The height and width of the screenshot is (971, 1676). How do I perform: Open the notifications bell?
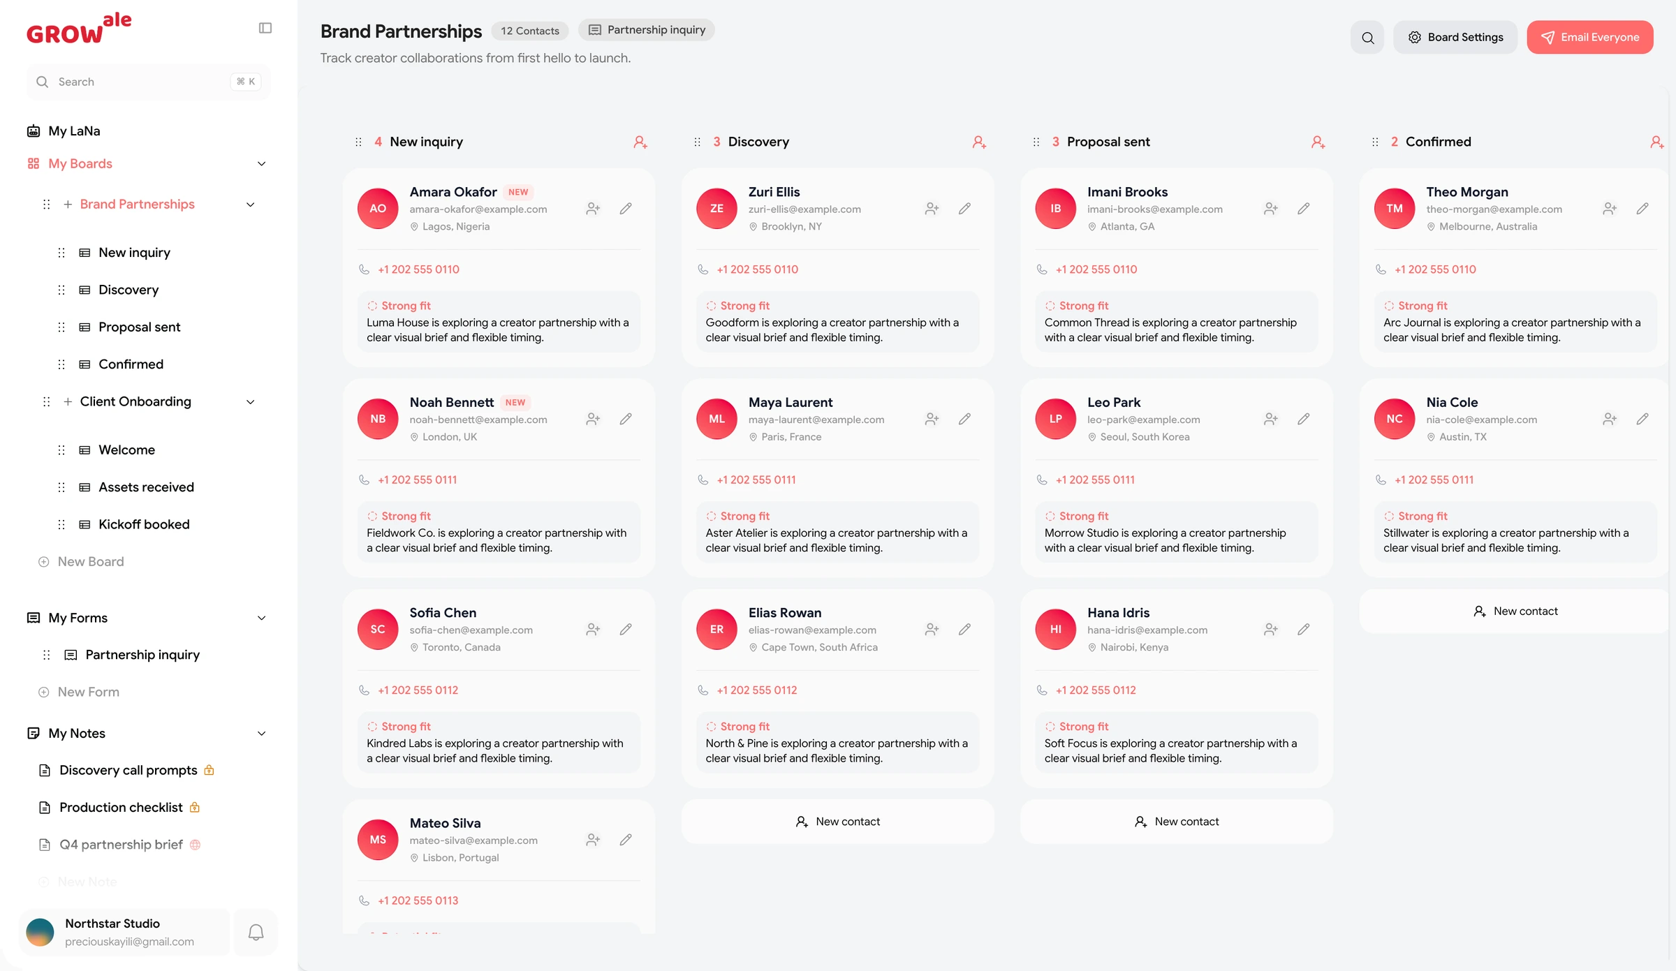(256, 933)
